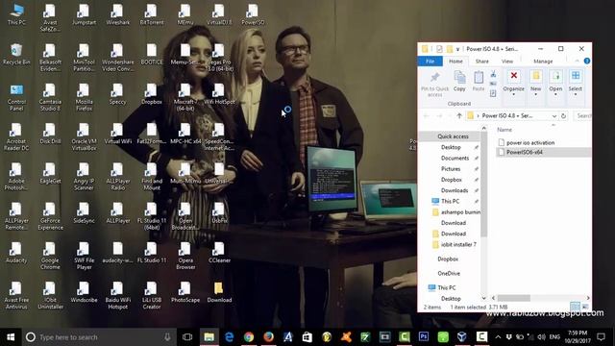Select the Wireshark desktop shortcut
615x346 pixels.
[117, 15]
